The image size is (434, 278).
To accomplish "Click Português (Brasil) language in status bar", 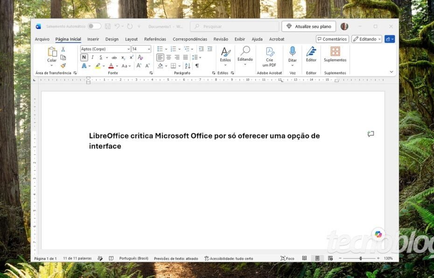I will coord(133,258).
